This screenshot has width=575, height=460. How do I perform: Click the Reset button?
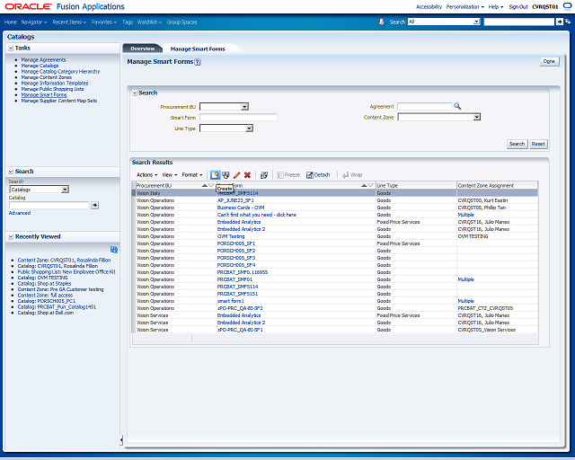538,144
